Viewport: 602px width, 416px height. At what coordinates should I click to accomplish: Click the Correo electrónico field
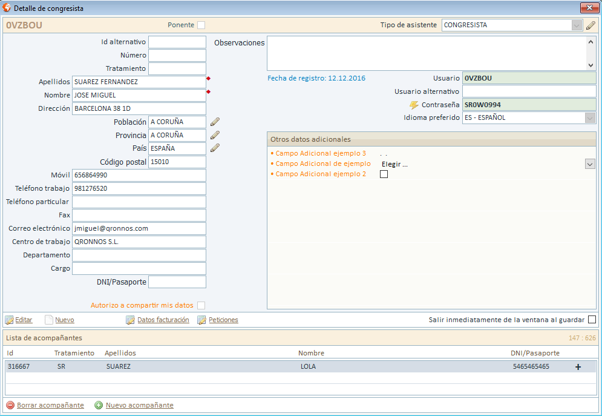(139, 228)
